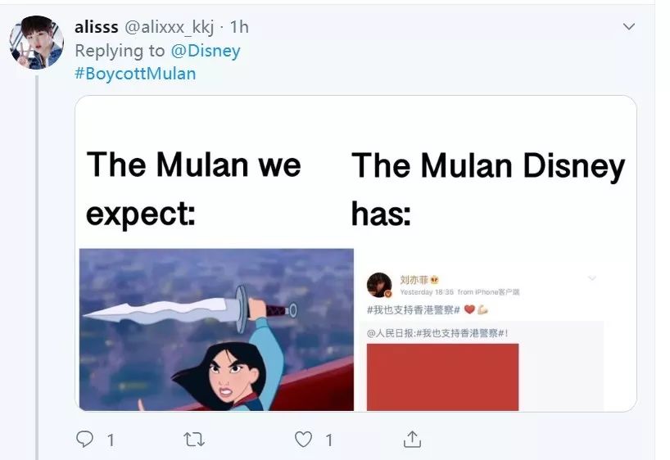Open the @alixxx_kkj handle
The image size is (670, 460).
point(169,27)
